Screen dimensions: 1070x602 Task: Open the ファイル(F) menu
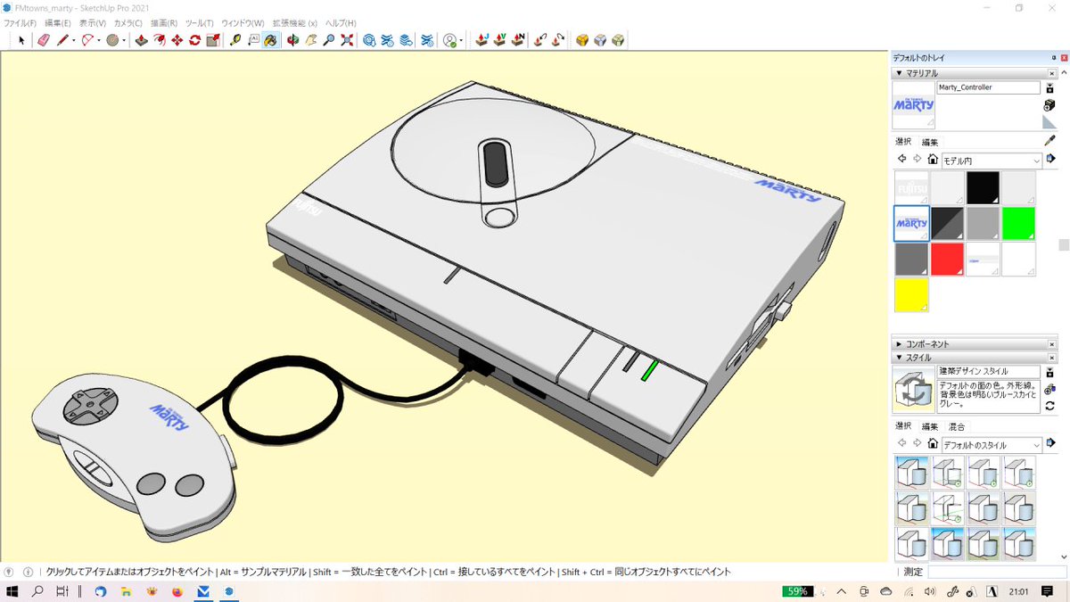pos(21,22)
